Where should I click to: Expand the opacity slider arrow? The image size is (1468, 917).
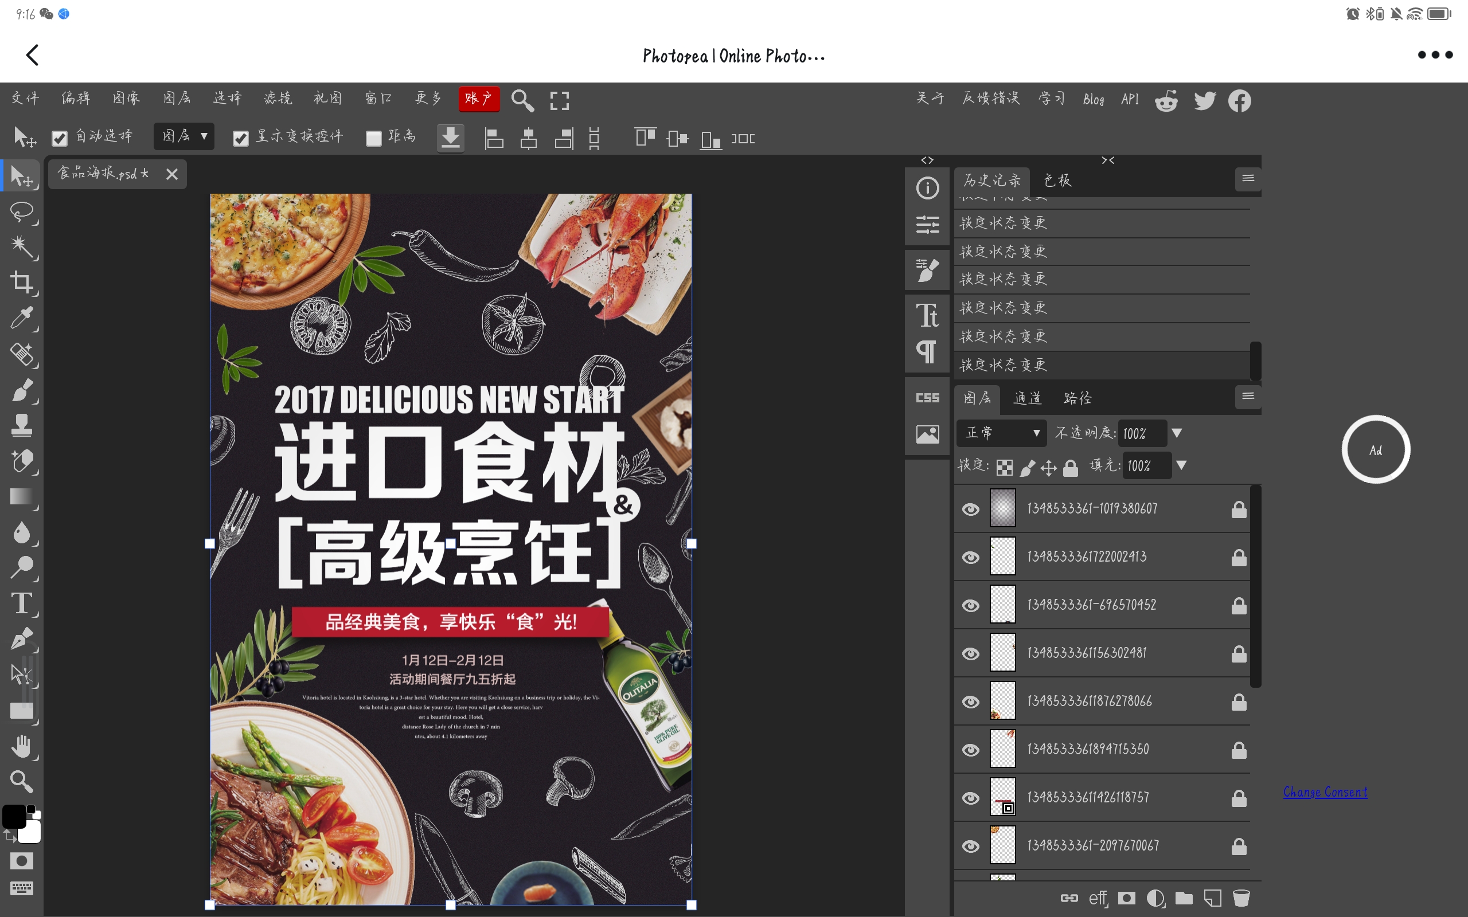(1177, 433)
